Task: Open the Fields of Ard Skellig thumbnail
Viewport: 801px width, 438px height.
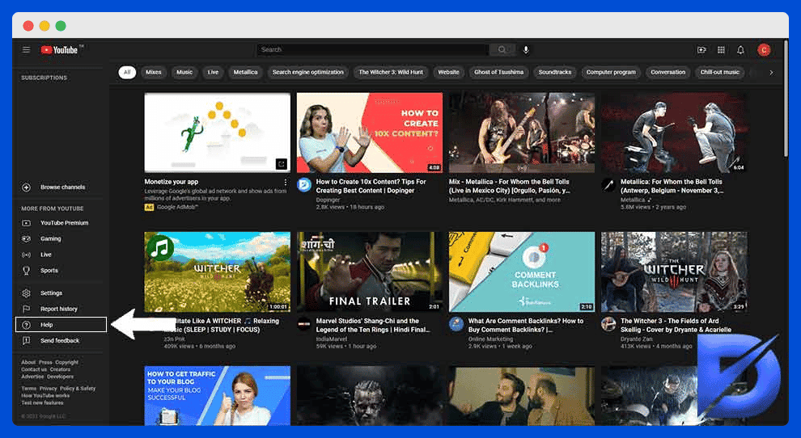Action: point(674,272)
